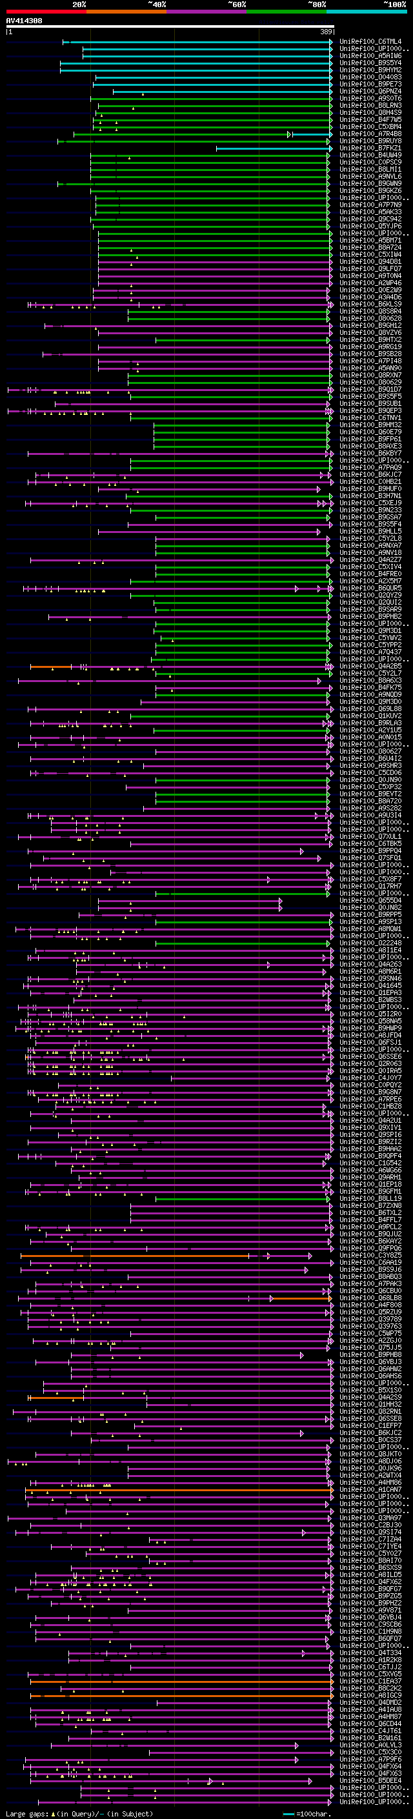
Task: Click the UniRef100_A8ILD5 label
Action: pos(370,1574)
